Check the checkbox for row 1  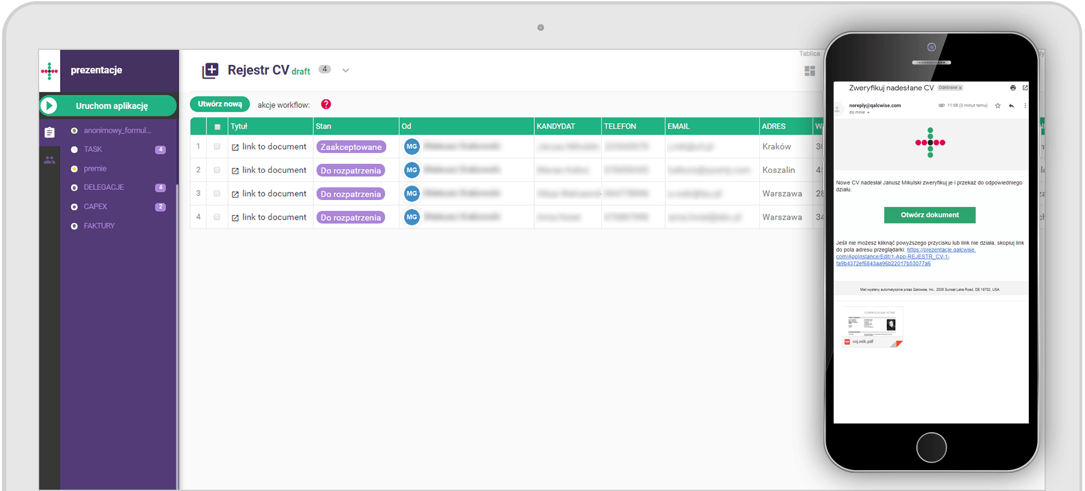pos(217,146)
